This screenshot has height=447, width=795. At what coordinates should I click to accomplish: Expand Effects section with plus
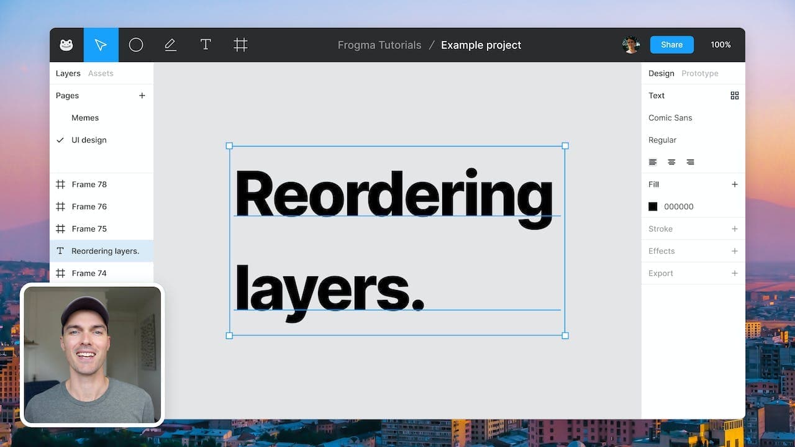(x=735, y=251)
